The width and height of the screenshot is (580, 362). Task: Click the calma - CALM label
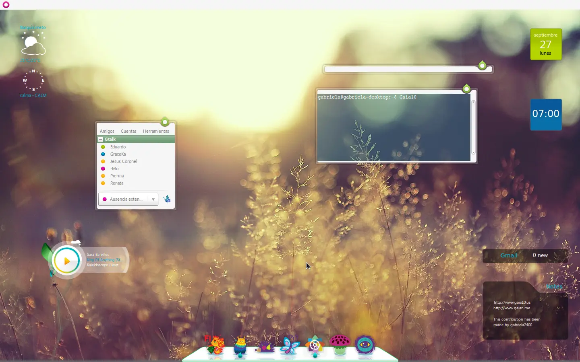click(33, 96)
